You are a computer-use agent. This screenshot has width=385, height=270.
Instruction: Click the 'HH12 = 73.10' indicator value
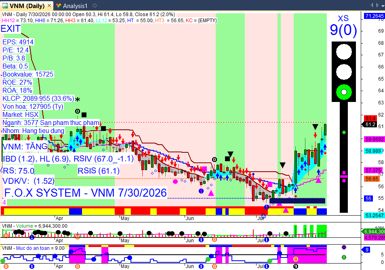coord(17,20)
